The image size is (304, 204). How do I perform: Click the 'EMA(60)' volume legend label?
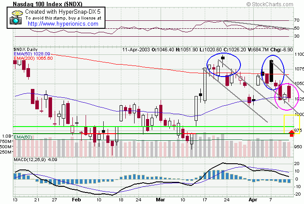pos(23,137)
